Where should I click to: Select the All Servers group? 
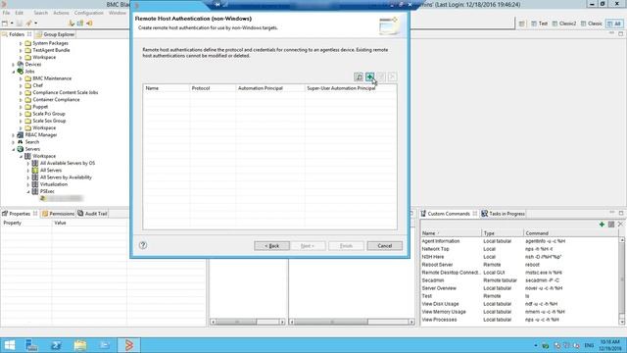coord(51,171)
